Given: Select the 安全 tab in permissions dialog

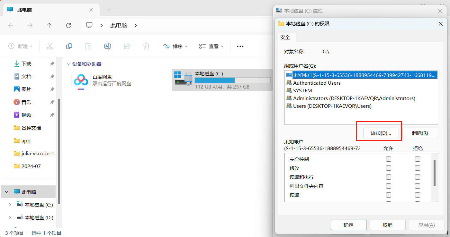Looking at the screenshot, I should (x=285, y=38).
